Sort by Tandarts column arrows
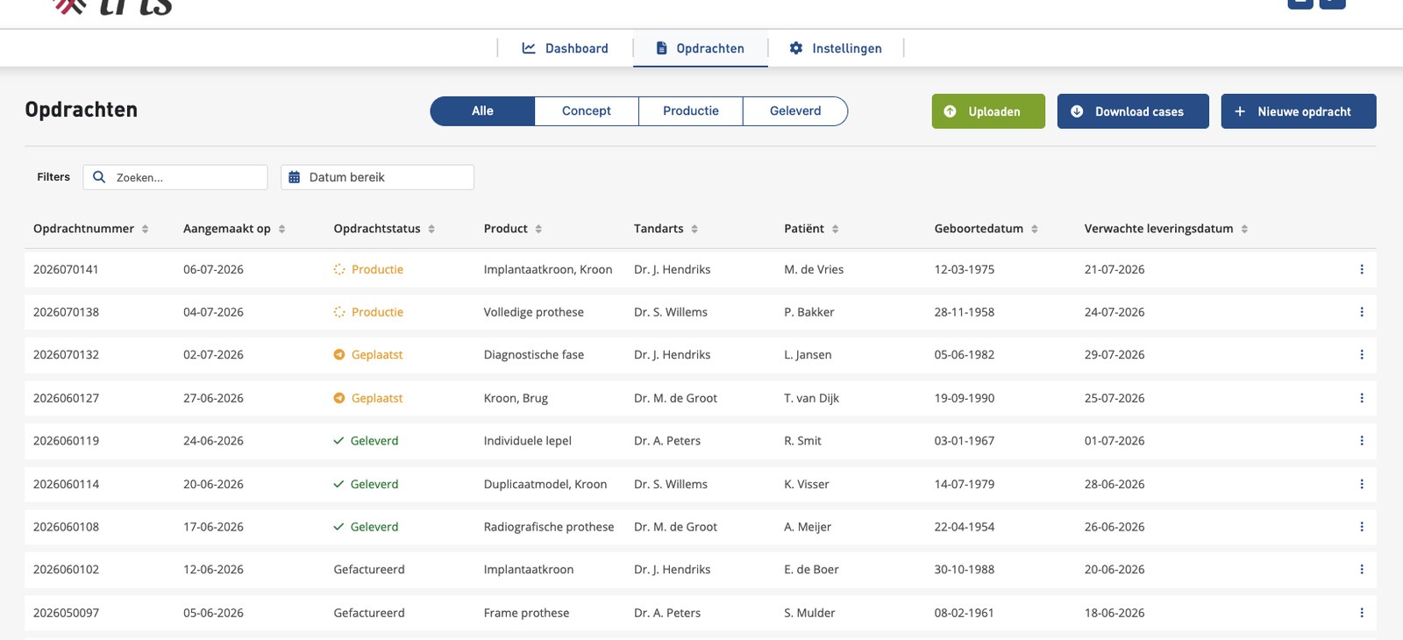 [694, 229]
